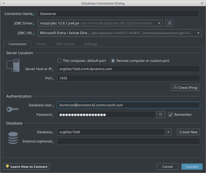Image resolution: width=206 pixels, height=173 pixels.
Task: Open window menu arrow in title bar
Action: click(x=4, y=3)
